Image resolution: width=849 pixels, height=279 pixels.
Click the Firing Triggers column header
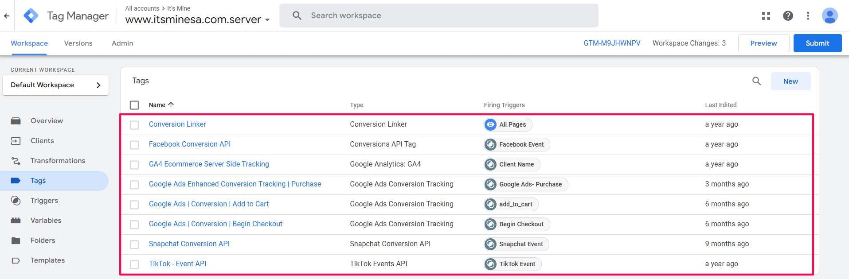(504, 105)
